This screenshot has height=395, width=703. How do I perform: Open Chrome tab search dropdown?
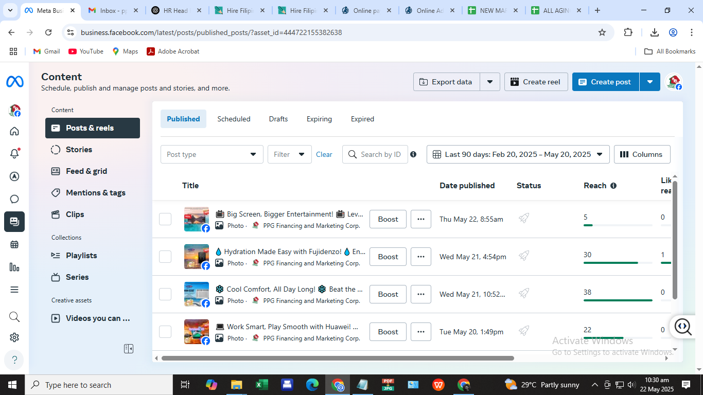(11, 10)
